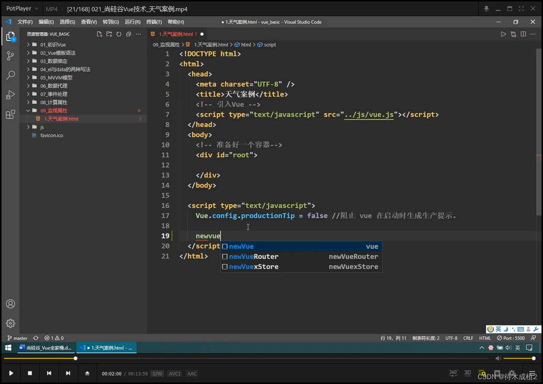Open the Extensions view
The width and height of the screenshot is (543, 384).
point(10,114)
